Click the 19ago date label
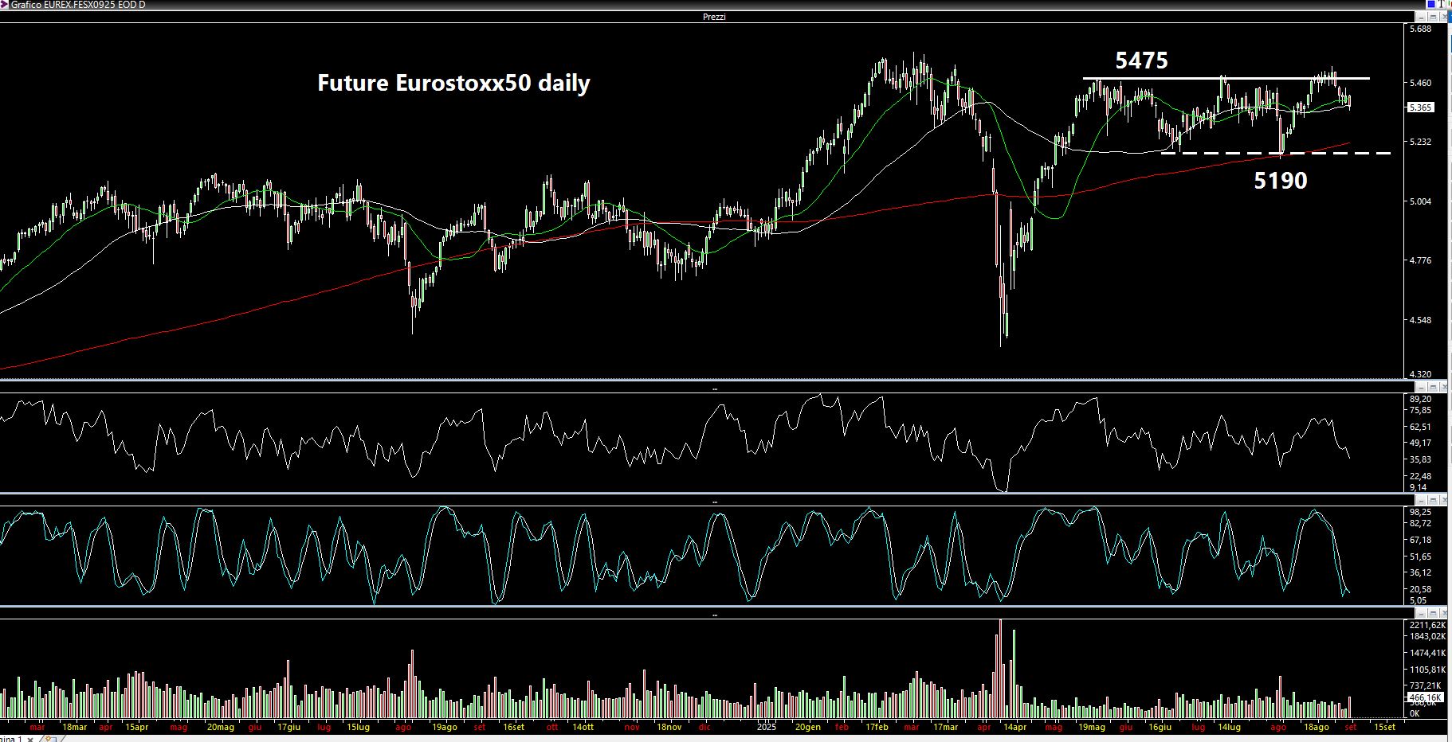 (x=445, y=727)
